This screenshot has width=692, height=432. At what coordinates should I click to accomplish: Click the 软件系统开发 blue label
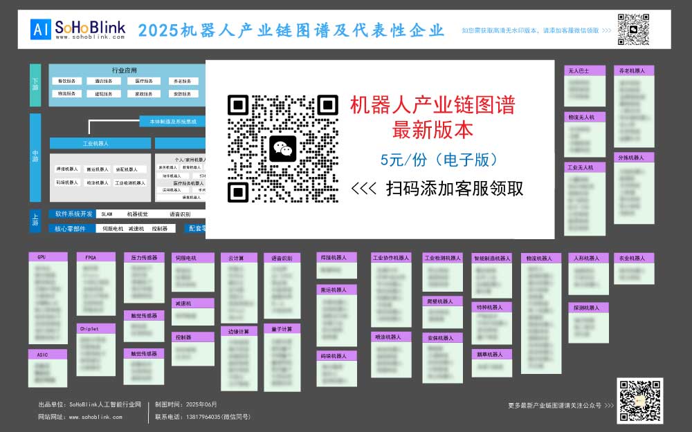73,214
